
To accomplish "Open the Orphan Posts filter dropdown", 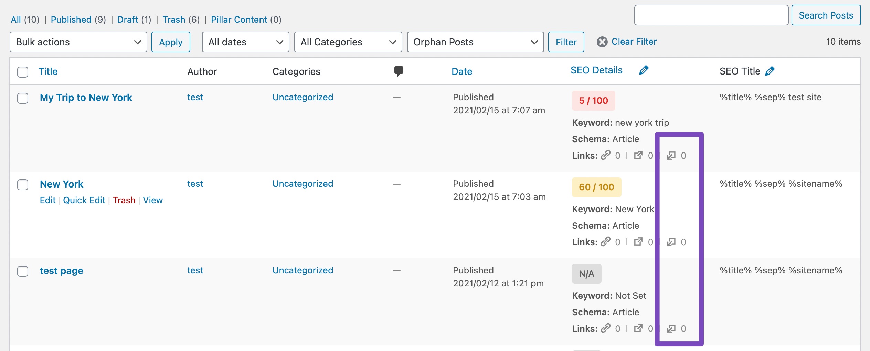I will pos(475,42).
